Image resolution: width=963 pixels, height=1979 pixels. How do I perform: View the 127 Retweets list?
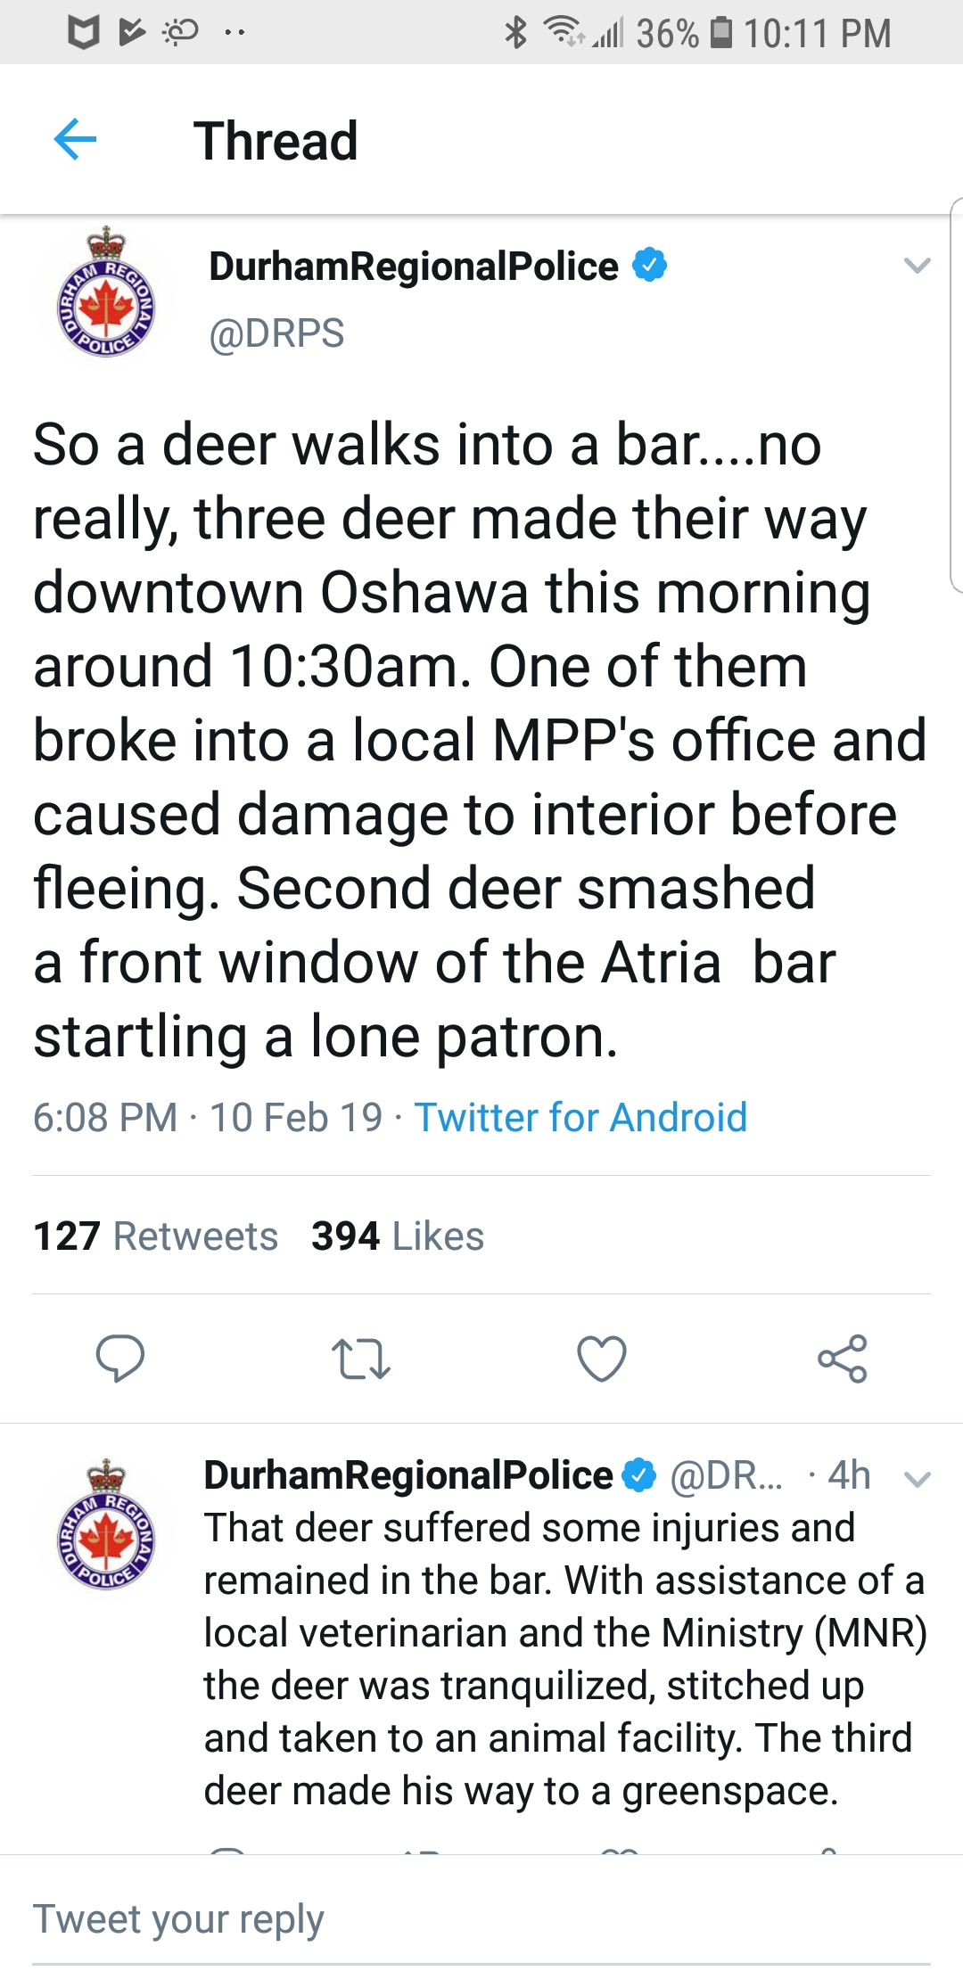[156, 1236]
